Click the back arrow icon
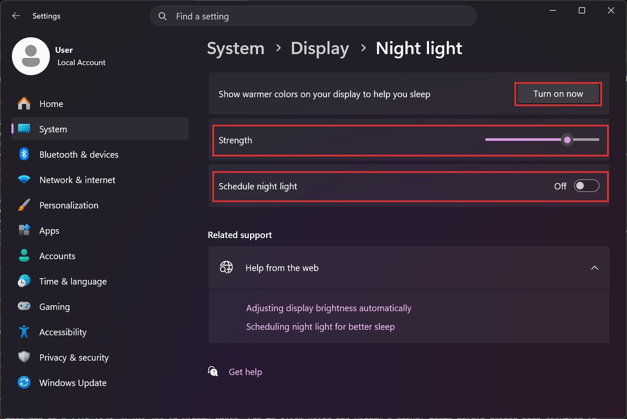Image resolution: width=627 pixels, height=419 pixels. pyautogui.click(x=16, y=16)
